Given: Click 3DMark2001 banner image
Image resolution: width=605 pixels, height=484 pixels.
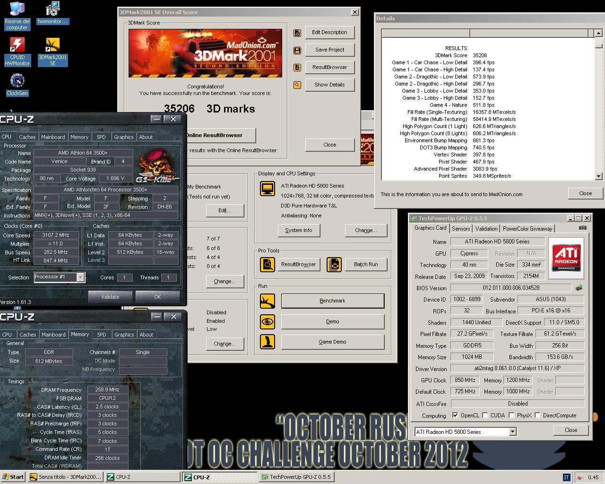Looking at the screenshot, I should (x=205, y=53).
